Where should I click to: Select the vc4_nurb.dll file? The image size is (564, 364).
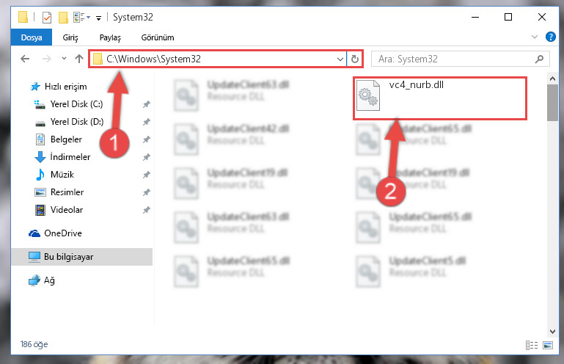coord(439,98)
